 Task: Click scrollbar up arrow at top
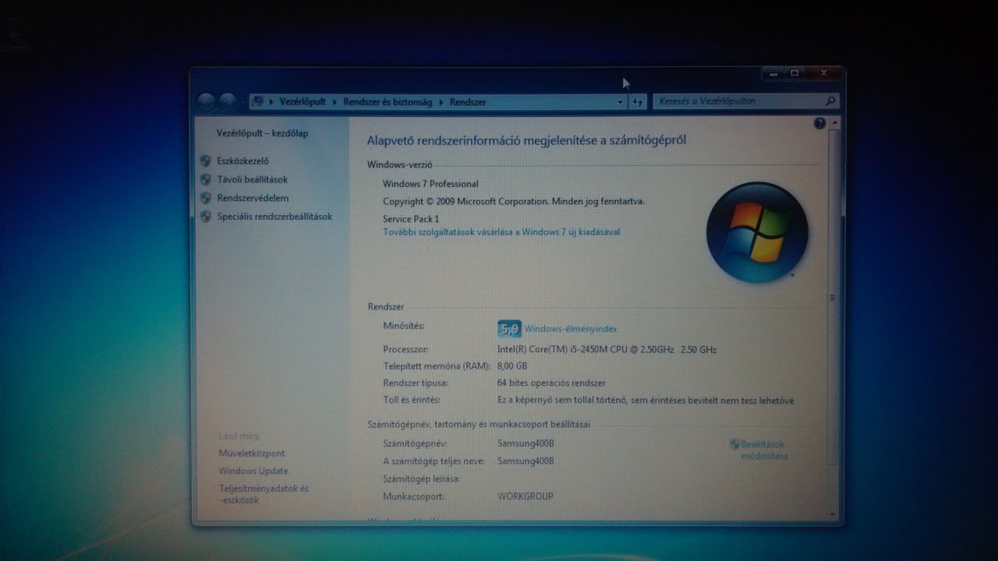(x=833, y=122)
